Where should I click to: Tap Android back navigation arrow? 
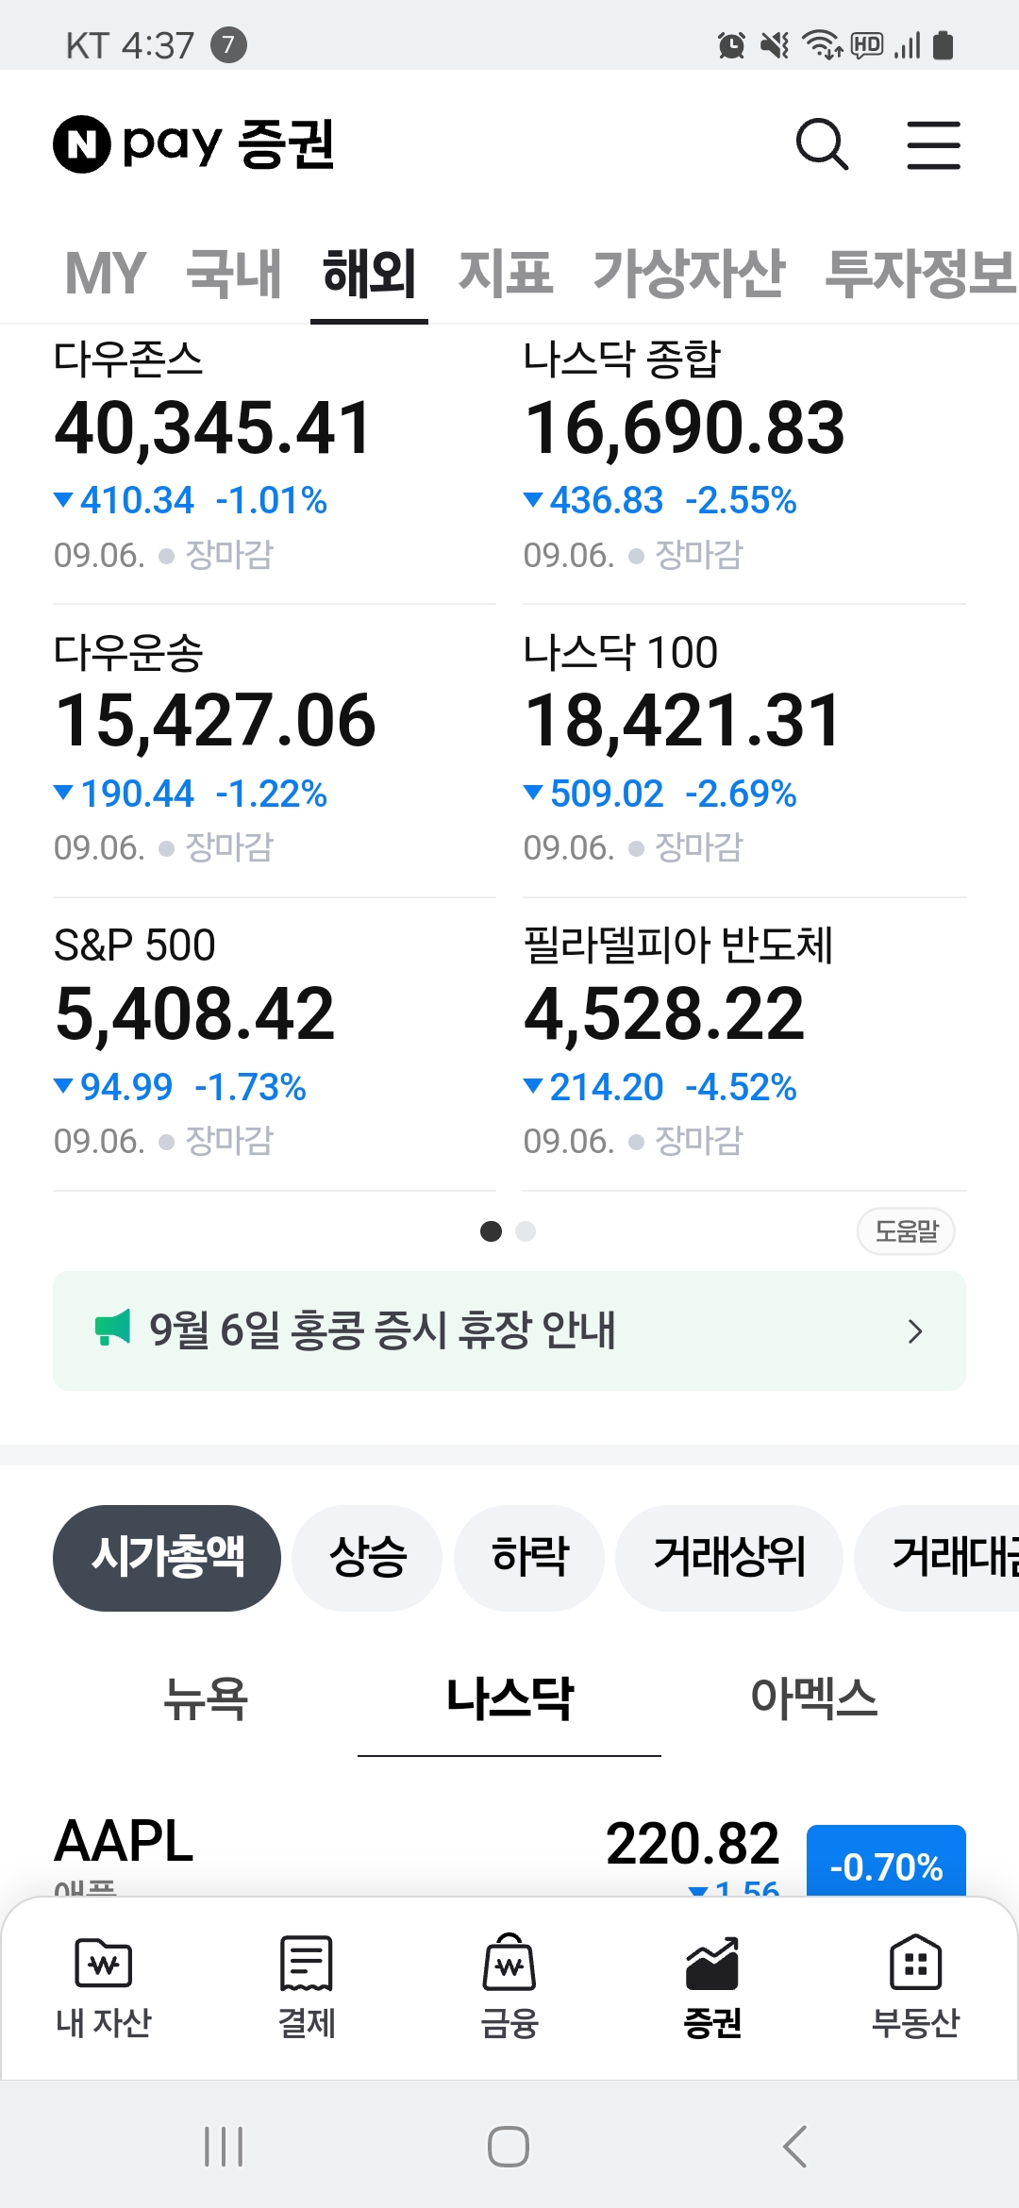[x=795, y=2147]
